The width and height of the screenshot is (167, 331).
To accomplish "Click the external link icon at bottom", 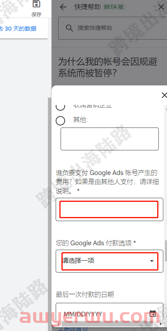I will click(x=85, y=329).
